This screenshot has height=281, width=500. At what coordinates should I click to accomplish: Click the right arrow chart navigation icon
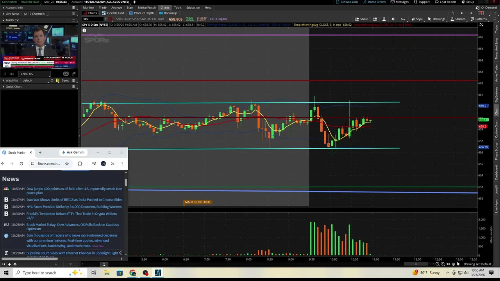pyautogui.click(x=471, y=13)
